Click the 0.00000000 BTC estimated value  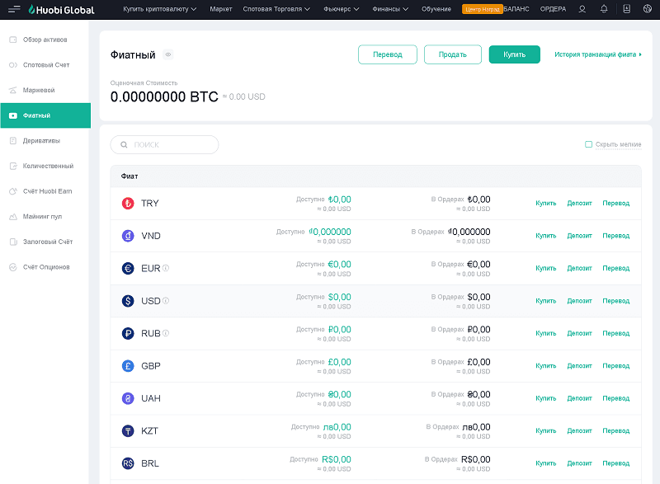(164, 96)
